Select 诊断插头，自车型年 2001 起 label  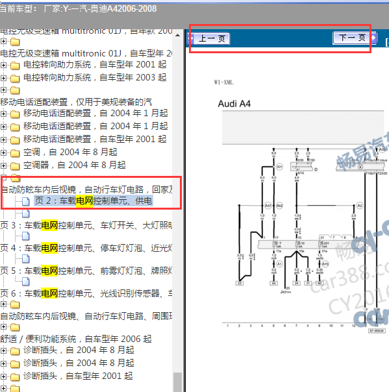point(78,376)
